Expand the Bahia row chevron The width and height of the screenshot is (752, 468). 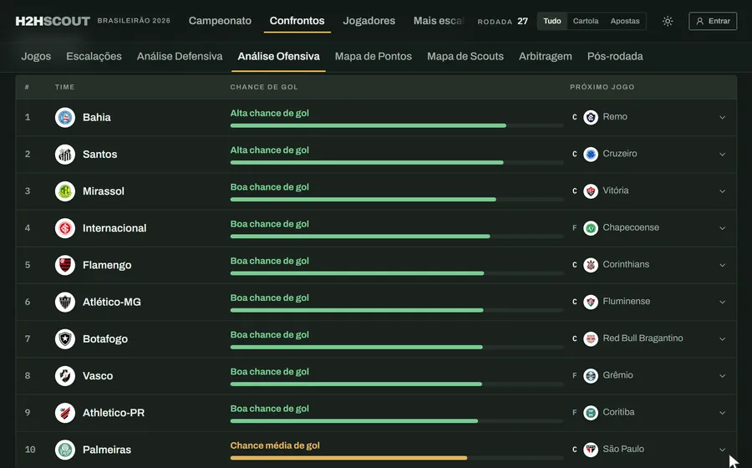click(722, 118)
